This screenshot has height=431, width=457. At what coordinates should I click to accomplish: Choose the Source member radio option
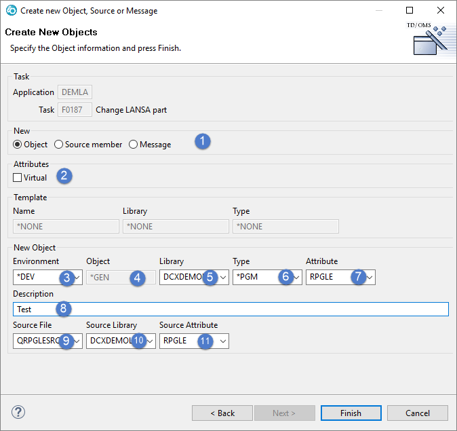(x=58, y=145)
